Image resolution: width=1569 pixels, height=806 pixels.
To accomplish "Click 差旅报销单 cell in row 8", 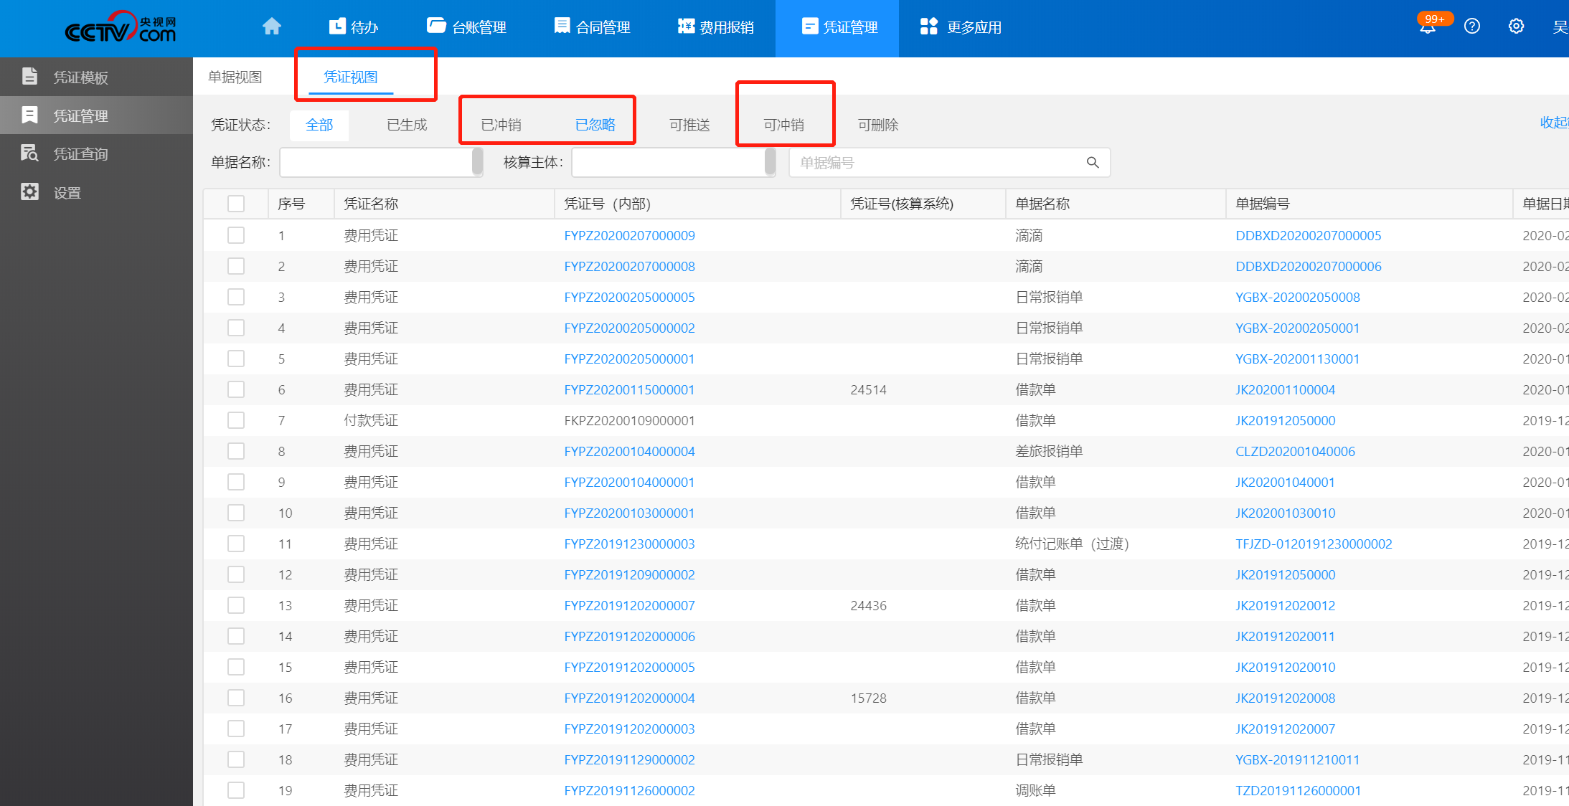I will (x=1049, y=451).
